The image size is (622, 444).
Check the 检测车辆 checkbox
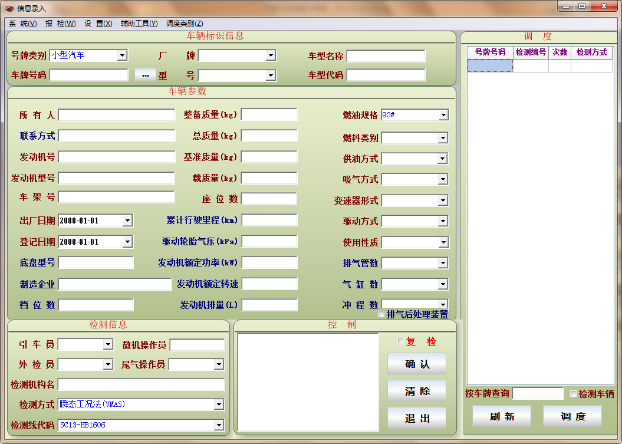tap(574, 394)
